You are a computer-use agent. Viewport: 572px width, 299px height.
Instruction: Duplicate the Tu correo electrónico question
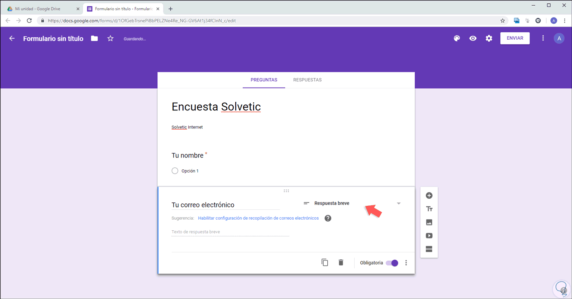(325, 263)
